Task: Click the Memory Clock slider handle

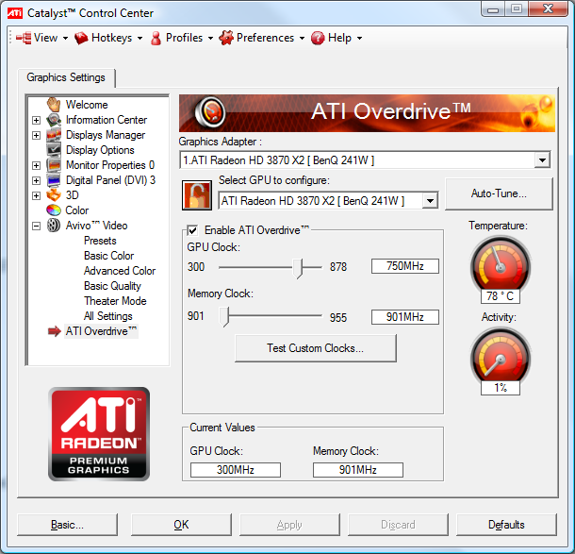Action: (x=224, y=317)
